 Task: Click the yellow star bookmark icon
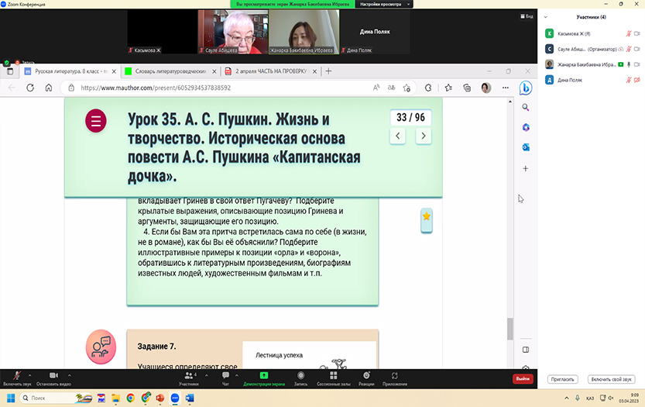click(426, 216)
